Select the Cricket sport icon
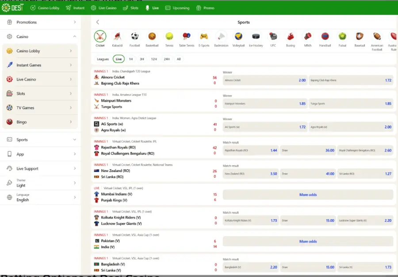Screen dimensions: 398x277 click(100, 36)
